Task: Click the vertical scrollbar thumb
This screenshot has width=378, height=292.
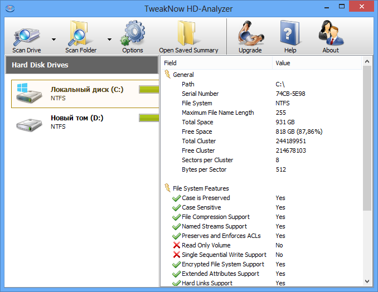Action: [367, 138]
